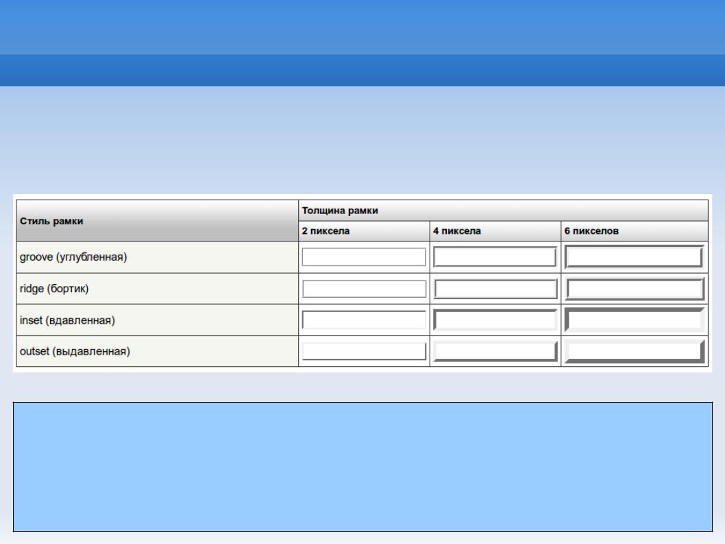Click the ridge 6 пикселов sample box

[635, 289]
